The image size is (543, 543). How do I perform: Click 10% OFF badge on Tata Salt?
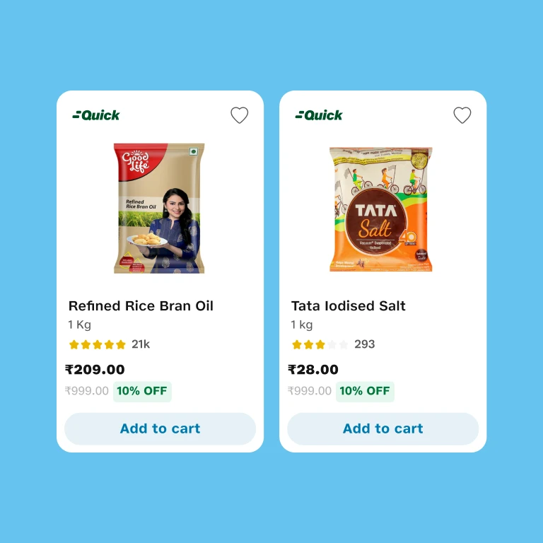click(x=365, y=391)
